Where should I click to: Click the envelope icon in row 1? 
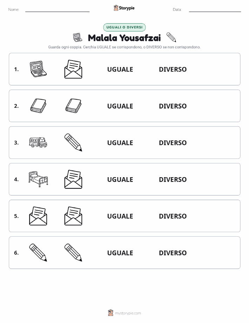(73, 69)
